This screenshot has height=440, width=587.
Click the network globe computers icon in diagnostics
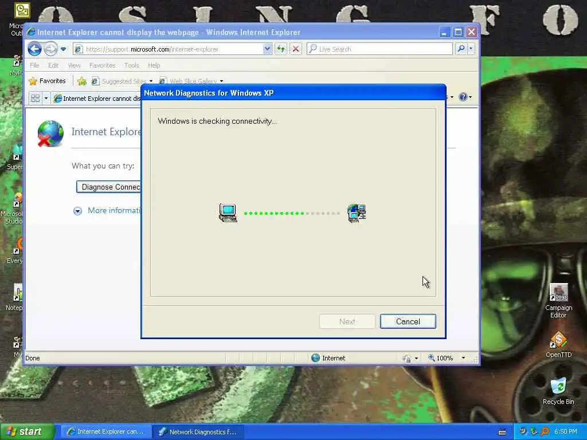[357, 213]
